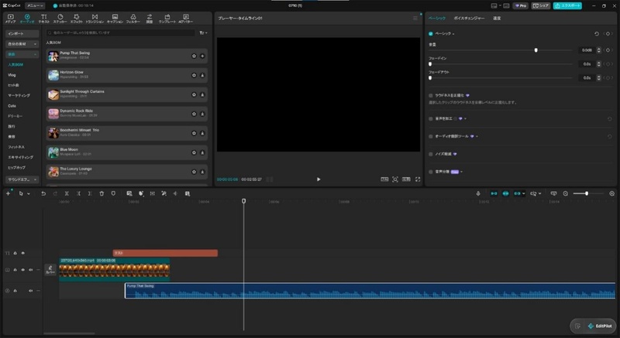Image resolution: width=620 pixels, height=338 pixels.
Task: Click the Export (エクスポート) button
Action: (567, 6)
